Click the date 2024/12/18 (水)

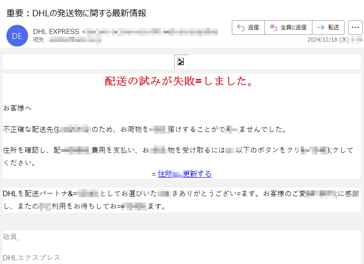pos(328,40)
